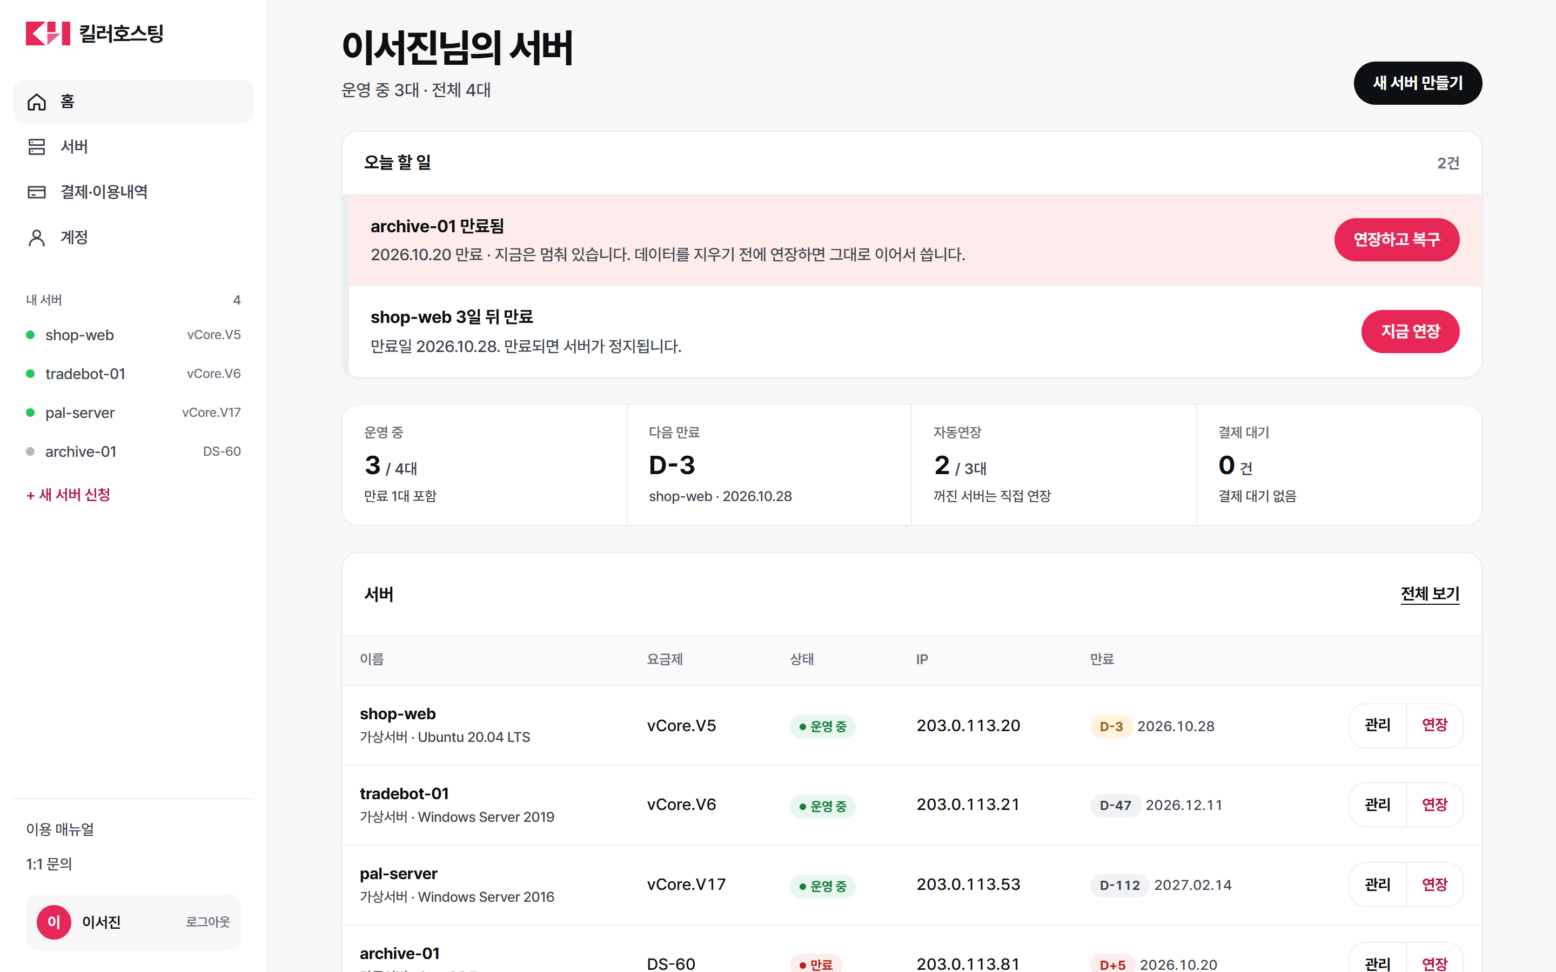
Task: Select shop-web in the sidebar server list
Action: click(133, 335)
